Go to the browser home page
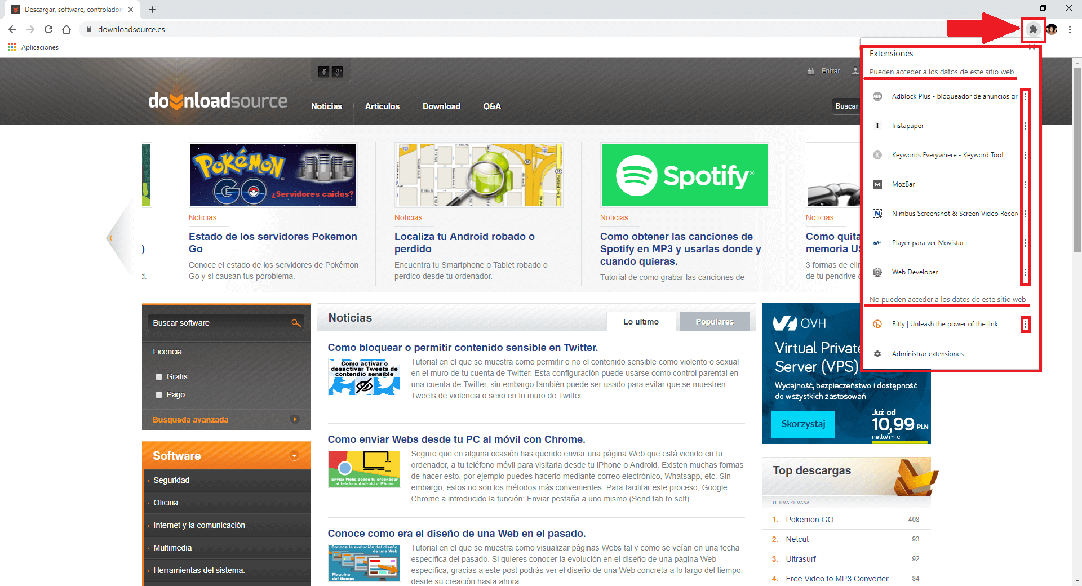Image resolution: width=1082 pixels, height=586 pixels. (66, 29)
